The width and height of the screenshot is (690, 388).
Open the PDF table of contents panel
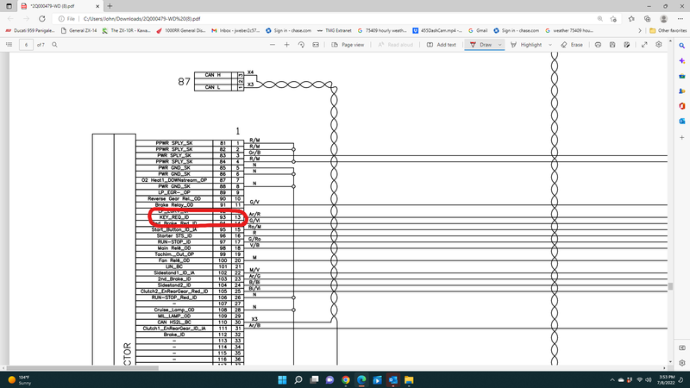point(9,45)
